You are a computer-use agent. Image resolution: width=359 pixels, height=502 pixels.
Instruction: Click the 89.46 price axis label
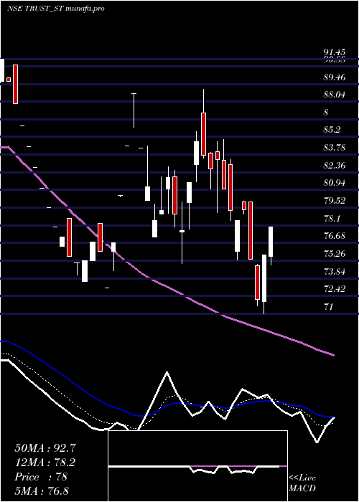335,77
